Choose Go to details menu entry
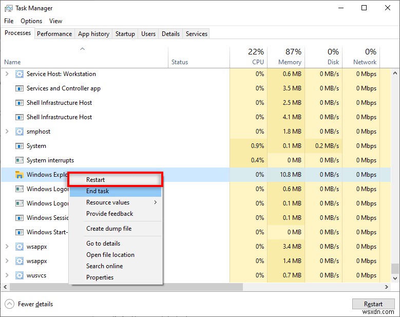This screenshot has height=317, width=400. [x=116, y=244]
